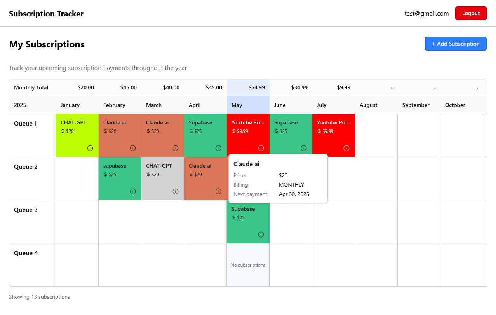
Task: Click the May month column header
Action: (x=248, y=105)
